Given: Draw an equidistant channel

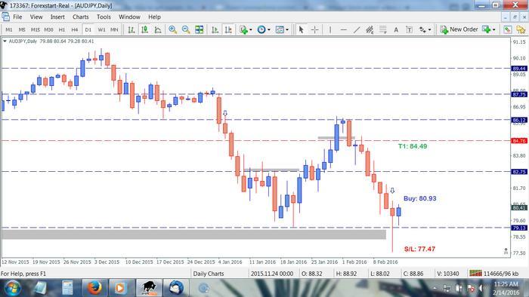Looking at the screenshot, I should tap(370, 29).
